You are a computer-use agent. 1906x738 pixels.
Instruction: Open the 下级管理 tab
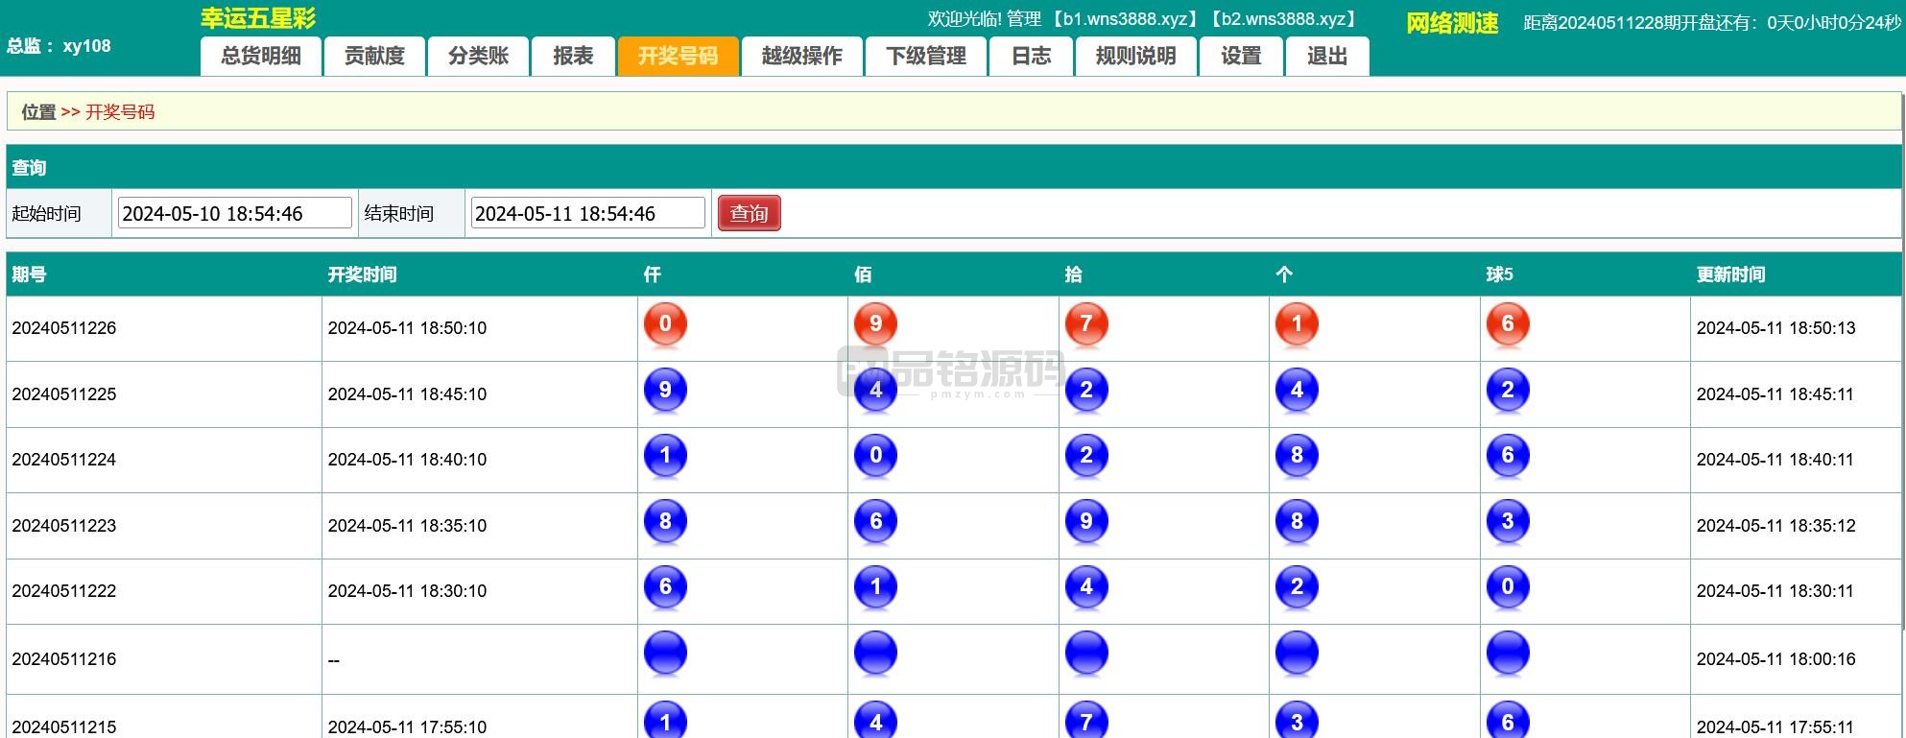[x=926, y=57]
